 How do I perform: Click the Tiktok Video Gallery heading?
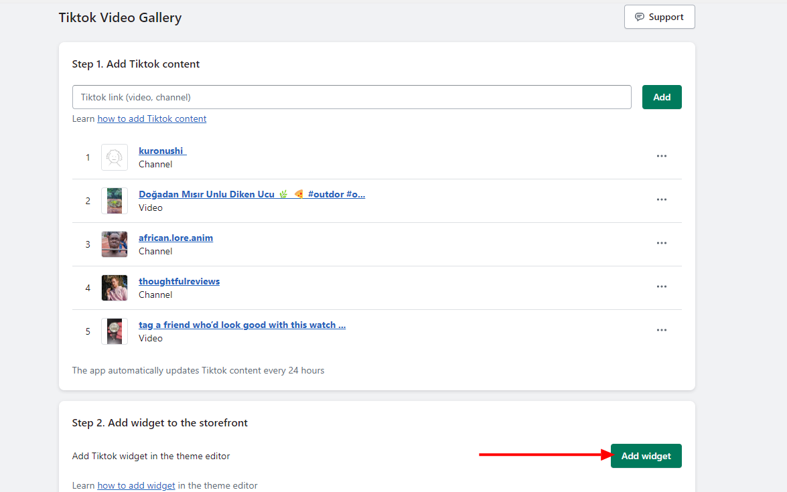click(x=120, y=17)
